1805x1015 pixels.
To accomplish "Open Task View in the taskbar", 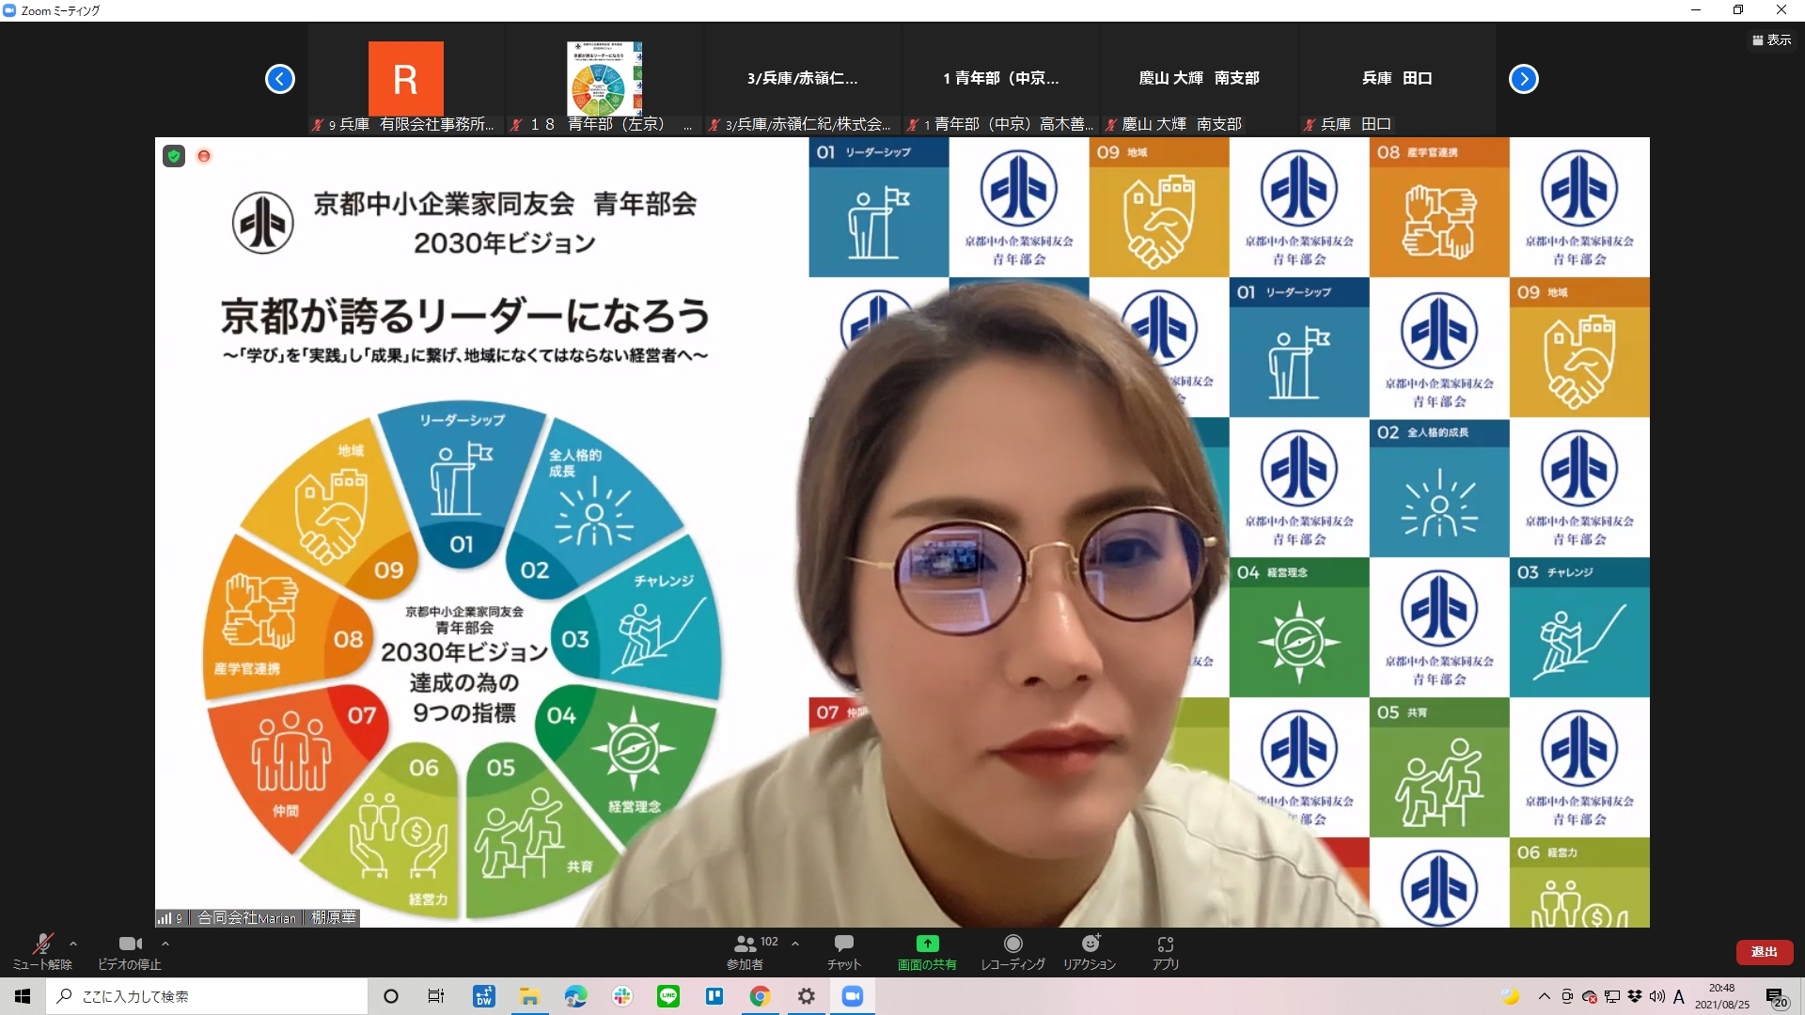I will point(436,996).
